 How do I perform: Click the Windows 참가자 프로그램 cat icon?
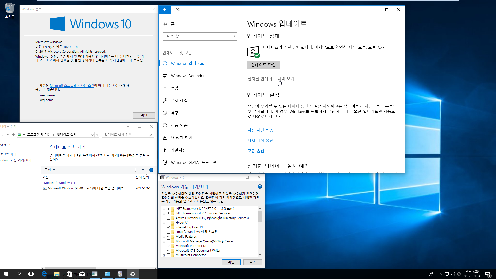(165, 162)
